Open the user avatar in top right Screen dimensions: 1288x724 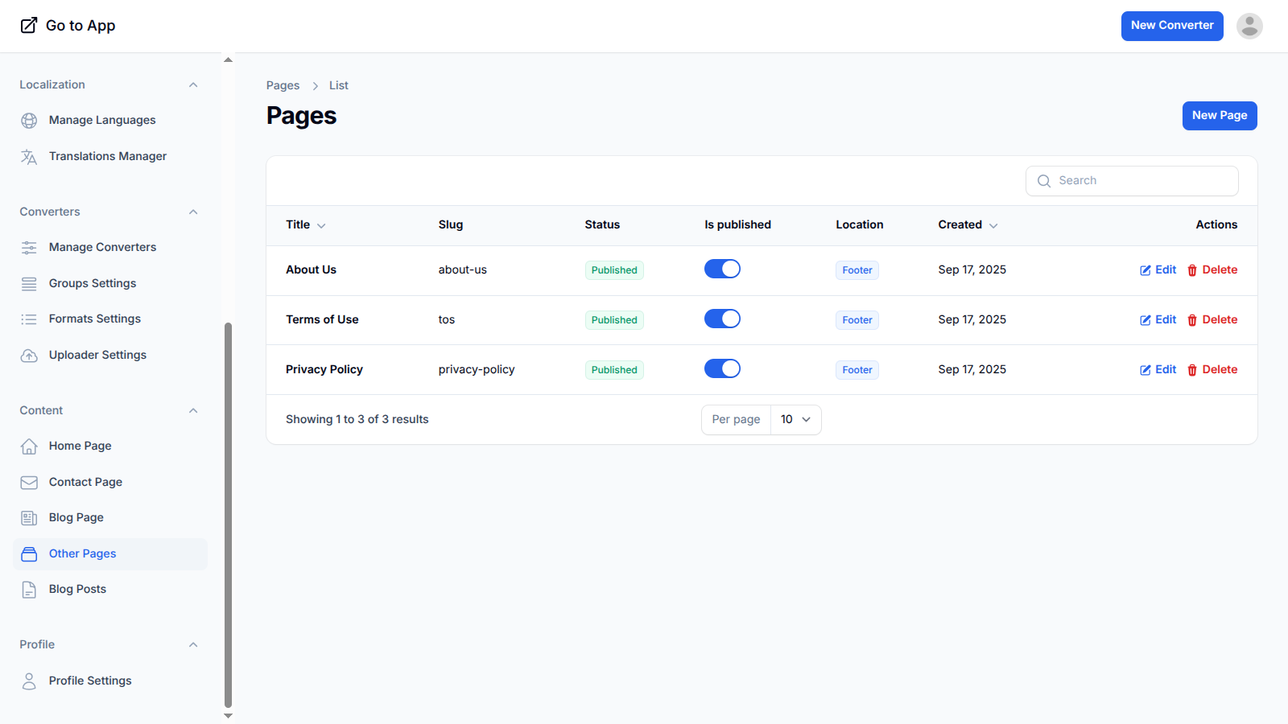1249,26
